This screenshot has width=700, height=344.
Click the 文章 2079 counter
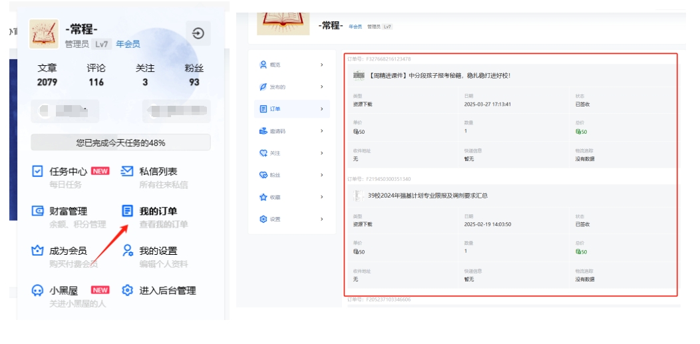pos(47,75)
